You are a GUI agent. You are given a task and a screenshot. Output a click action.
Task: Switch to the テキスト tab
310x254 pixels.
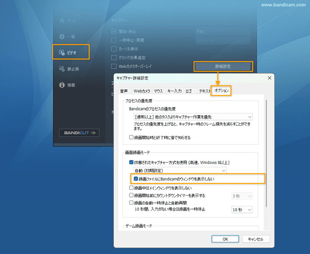click(x=205, y=91)
